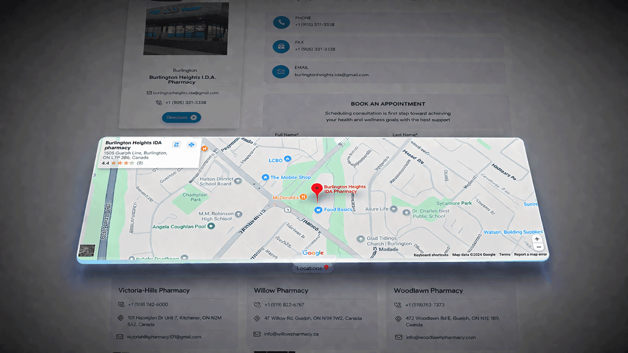628x353 pixels.
Task: Click the Fax contact icon
Action: pos(281,47)
